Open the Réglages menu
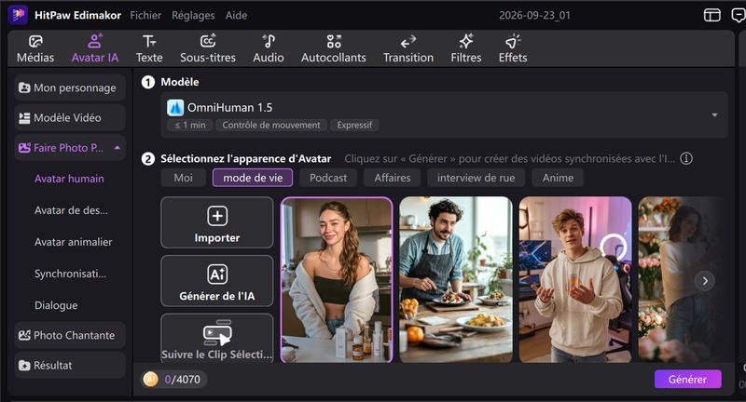The image size is (746, 402). pos(193,15)
